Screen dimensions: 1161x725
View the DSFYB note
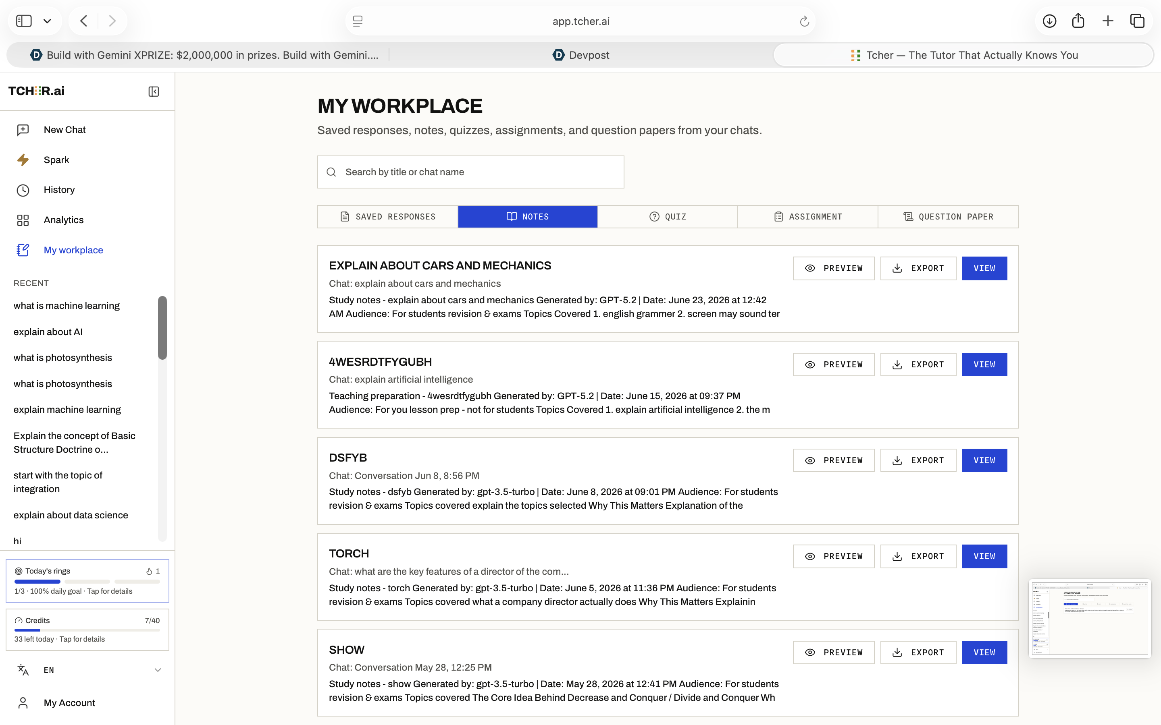pyautogui.click(x=984, y=460)
